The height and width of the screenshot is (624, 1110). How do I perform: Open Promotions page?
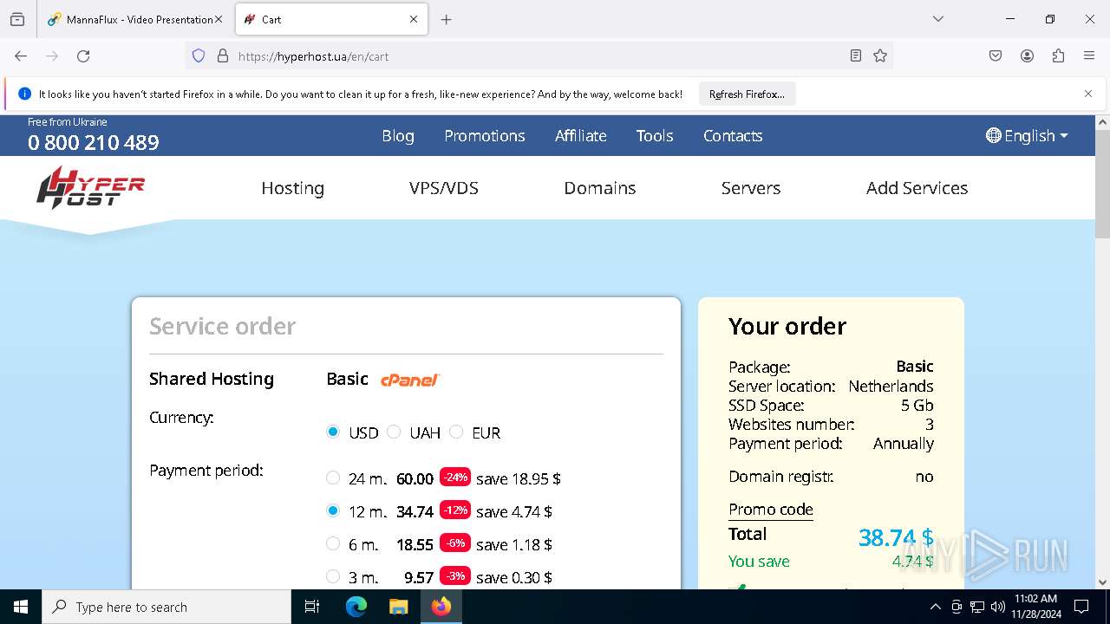point(485,136)
